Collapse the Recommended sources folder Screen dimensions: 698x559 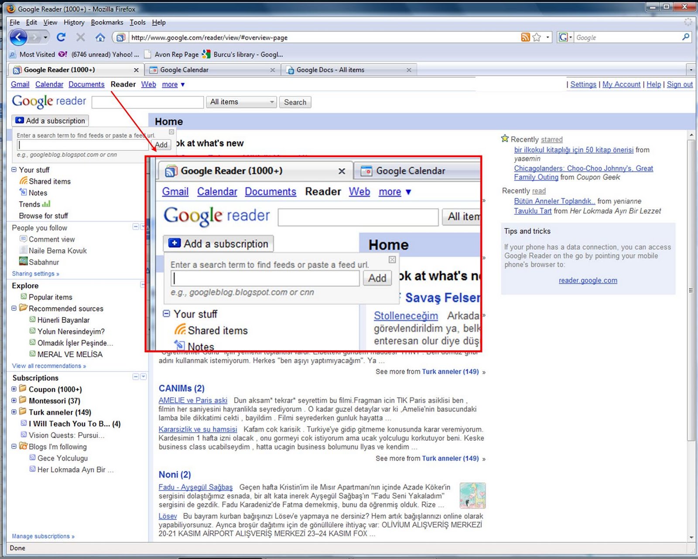(14, 308)
